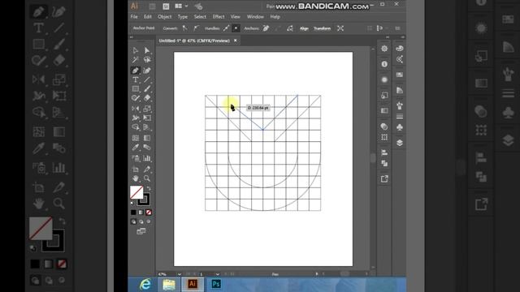Viewport: 520px width, 292px height.
Task: Convert anchor point to smooth
Action: click(x=196, y=28)
